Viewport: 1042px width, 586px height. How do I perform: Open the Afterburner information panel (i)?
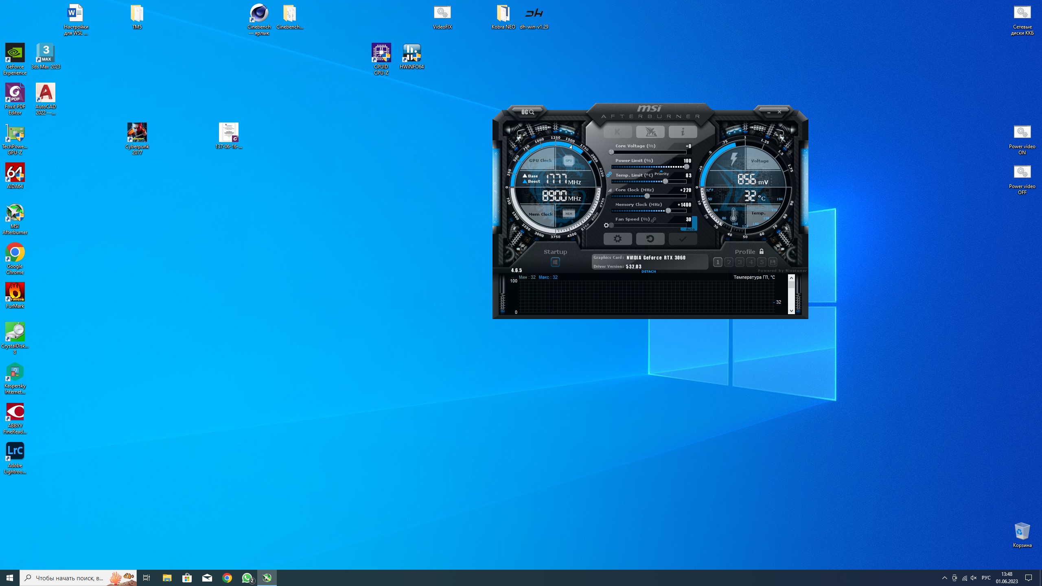(683, 132)
